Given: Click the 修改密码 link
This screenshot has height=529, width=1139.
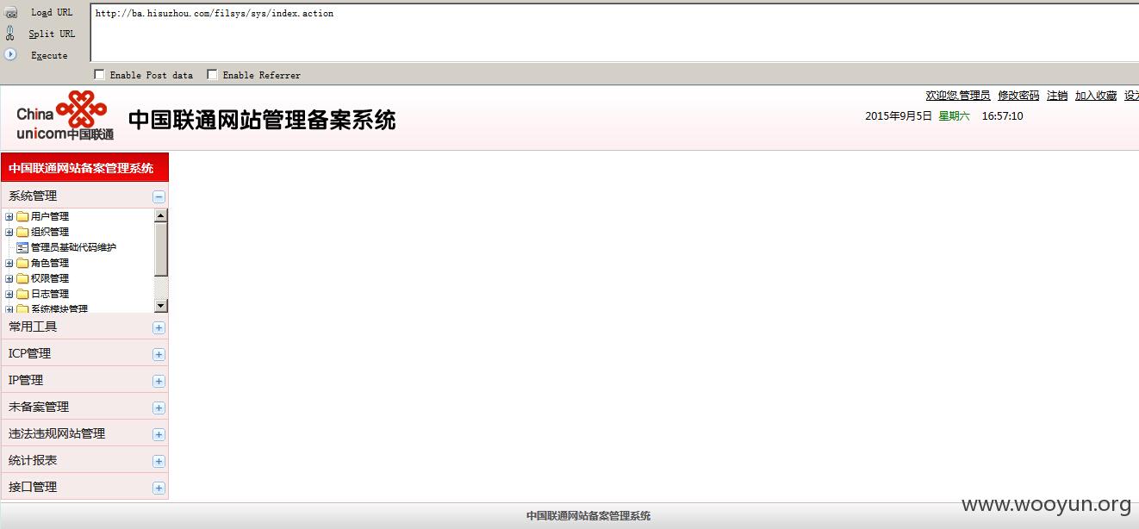Looking at the screenshot, I should (x=1018, y=96).
